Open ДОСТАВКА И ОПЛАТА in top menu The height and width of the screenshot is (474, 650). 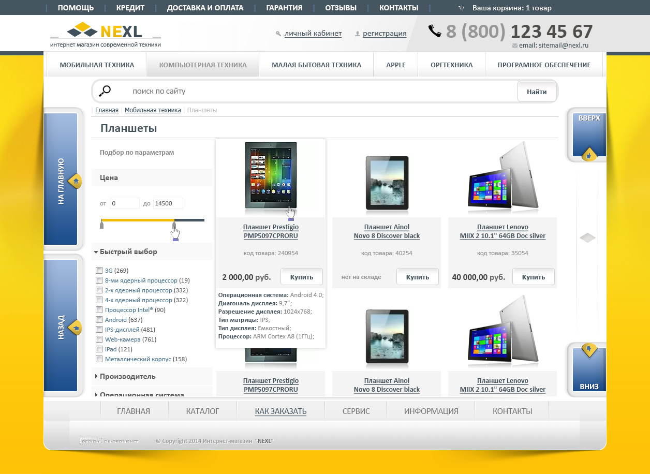pos(205,8)
